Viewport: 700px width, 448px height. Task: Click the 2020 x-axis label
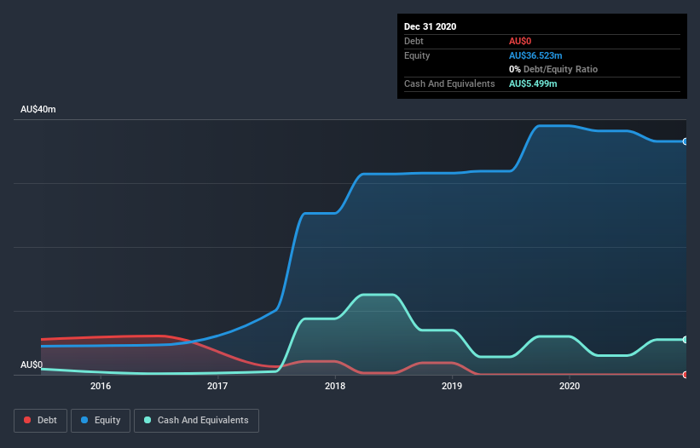(x=570, y=386)
